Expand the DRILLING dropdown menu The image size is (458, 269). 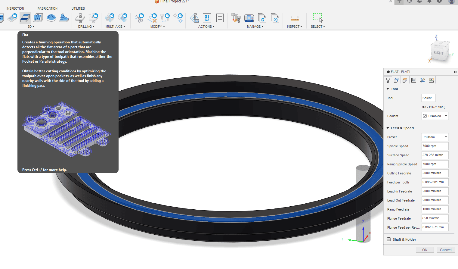(86, 27)
